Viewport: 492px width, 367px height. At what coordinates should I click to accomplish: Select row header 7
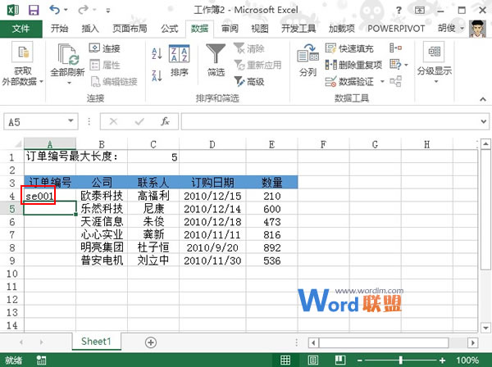point(12,235)
